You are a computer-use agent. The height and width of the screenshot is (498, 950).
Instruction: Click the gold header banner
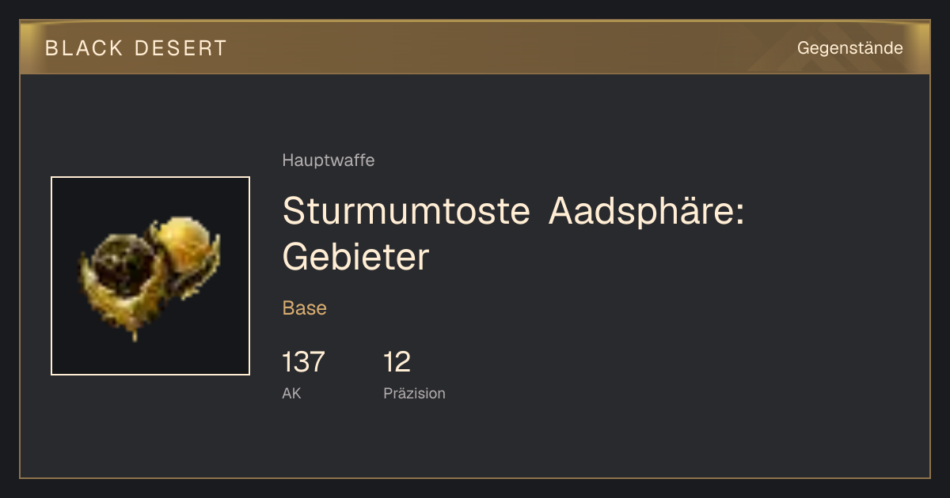click(x=475, y=47)
